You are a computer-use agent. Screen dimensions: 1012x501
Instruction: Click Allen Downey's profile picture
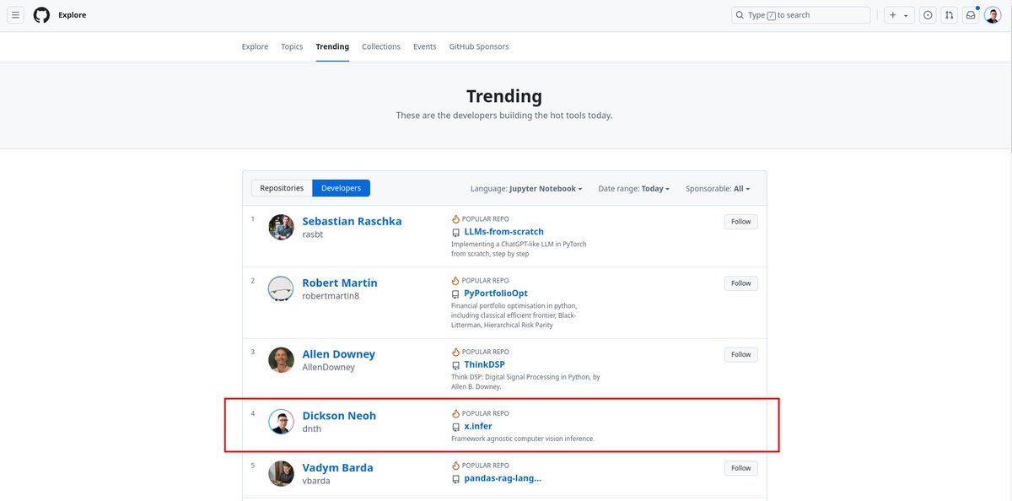coord(281,359)
